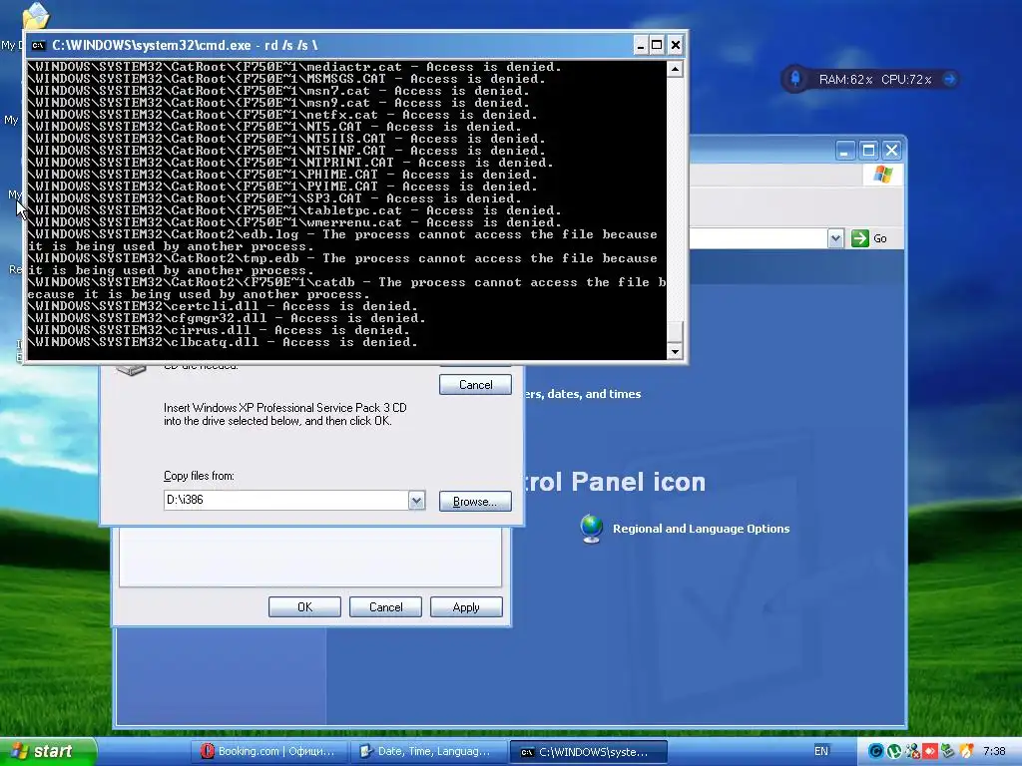Switch to the Booking.com taskbar window
Screen dimensions: 1022x766
click(269, 751)
